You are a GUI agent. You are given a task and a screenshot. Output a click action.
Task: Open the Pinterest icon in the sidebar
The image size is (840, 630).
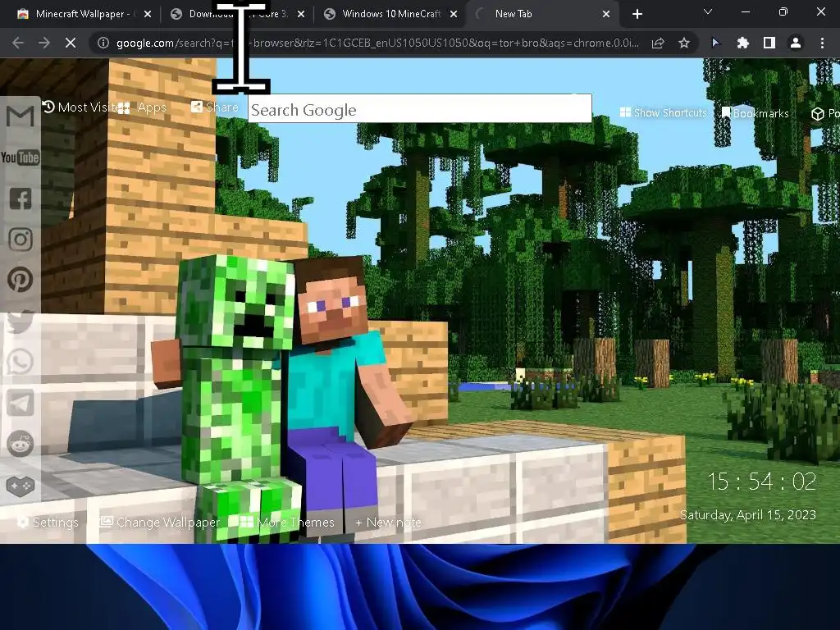[21, 280]
